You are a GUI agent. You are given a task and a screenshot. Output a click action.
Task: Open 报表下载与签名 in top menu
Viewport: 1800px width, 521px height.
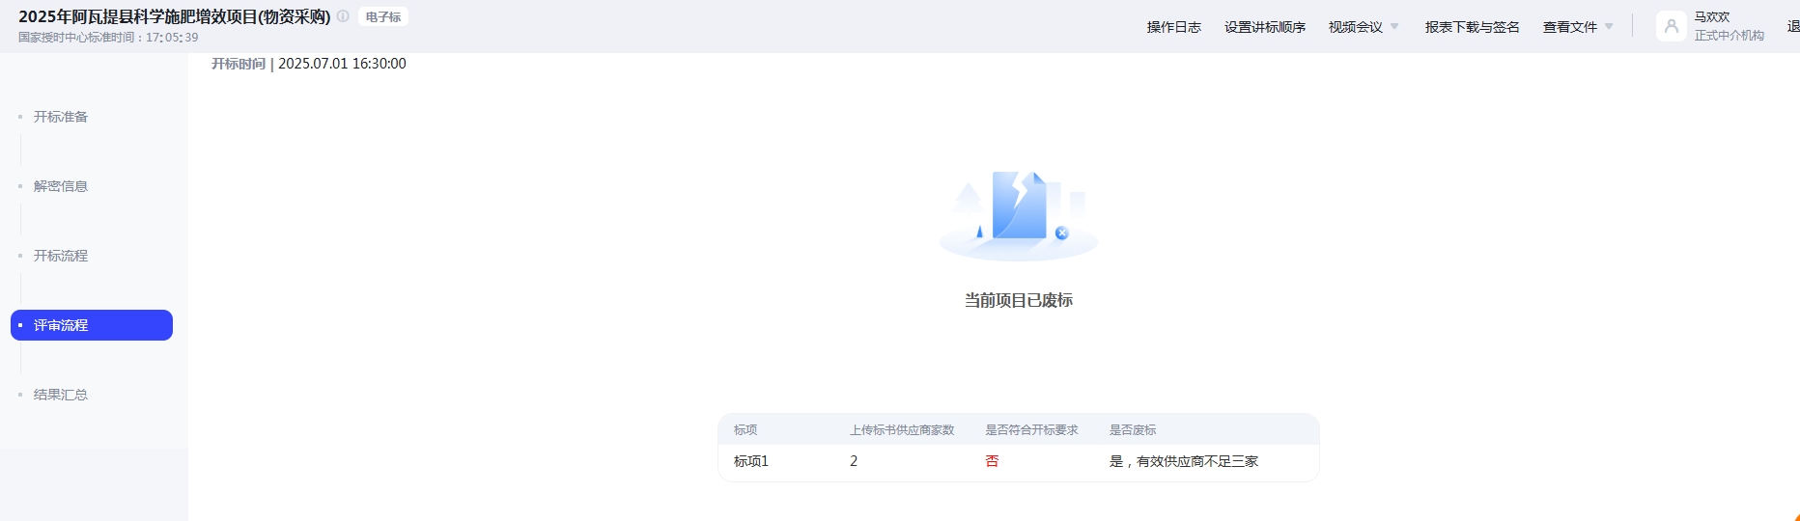1473,27
